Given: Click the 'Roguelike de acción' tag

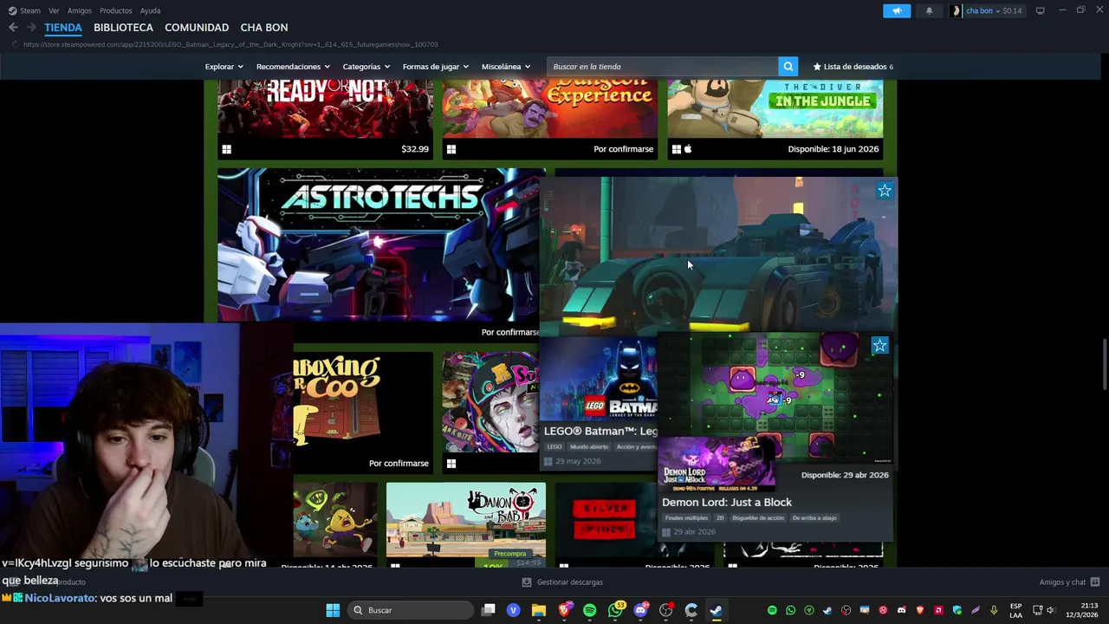Looking at the screenshot, I should 758,518.
